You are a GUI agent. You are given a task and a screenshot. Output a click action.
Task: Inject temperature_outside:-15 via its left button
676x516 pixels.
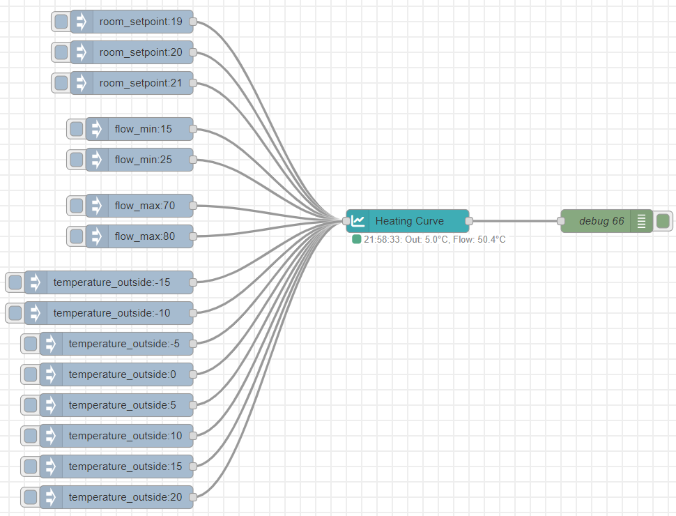click(15, 282)
